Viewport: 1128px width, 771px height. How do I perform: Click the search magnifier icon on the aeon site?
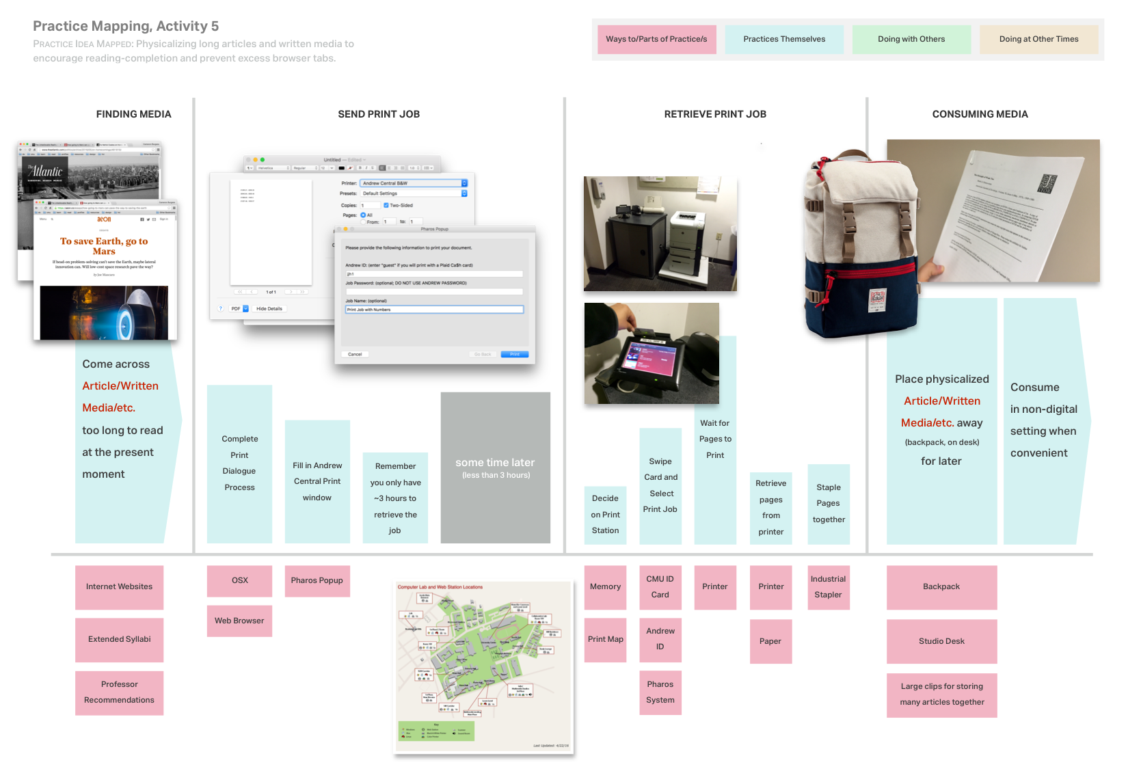[x=53, y=219]
